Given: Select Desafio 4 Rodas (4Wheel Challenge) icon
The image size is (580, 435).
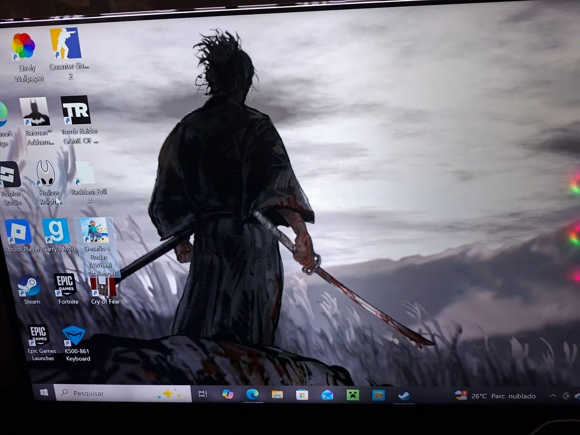Looking at the screenshot, I should tap(97, 247).
